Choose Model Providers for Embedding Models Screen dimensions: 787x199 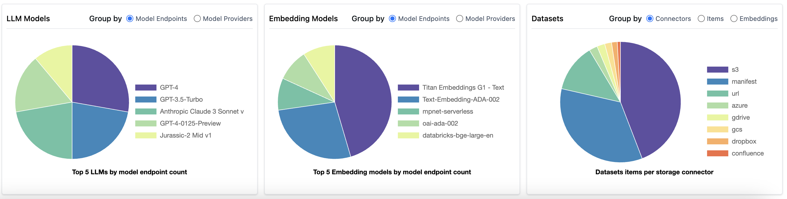[x=459, y=18]
